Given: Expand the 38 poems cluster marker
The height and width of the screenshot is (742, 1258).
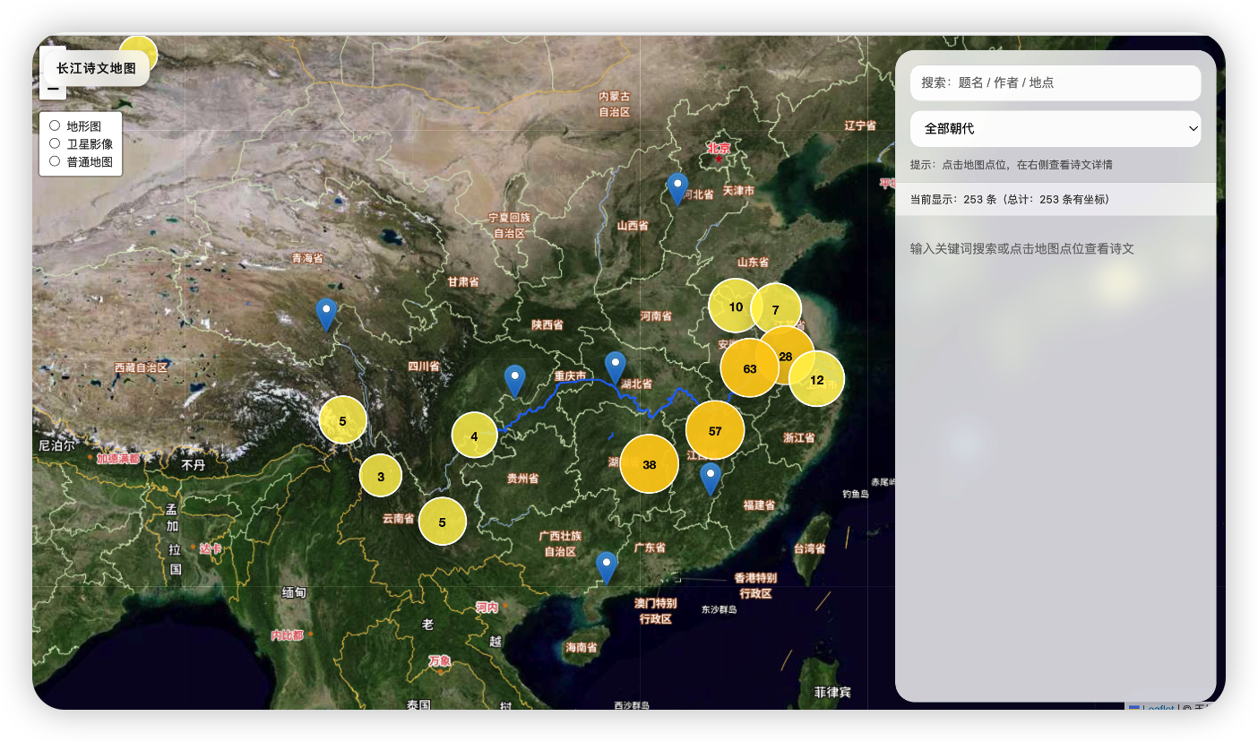Looking at the screenshot, I should pyautogui.click(x=649, y=464).
